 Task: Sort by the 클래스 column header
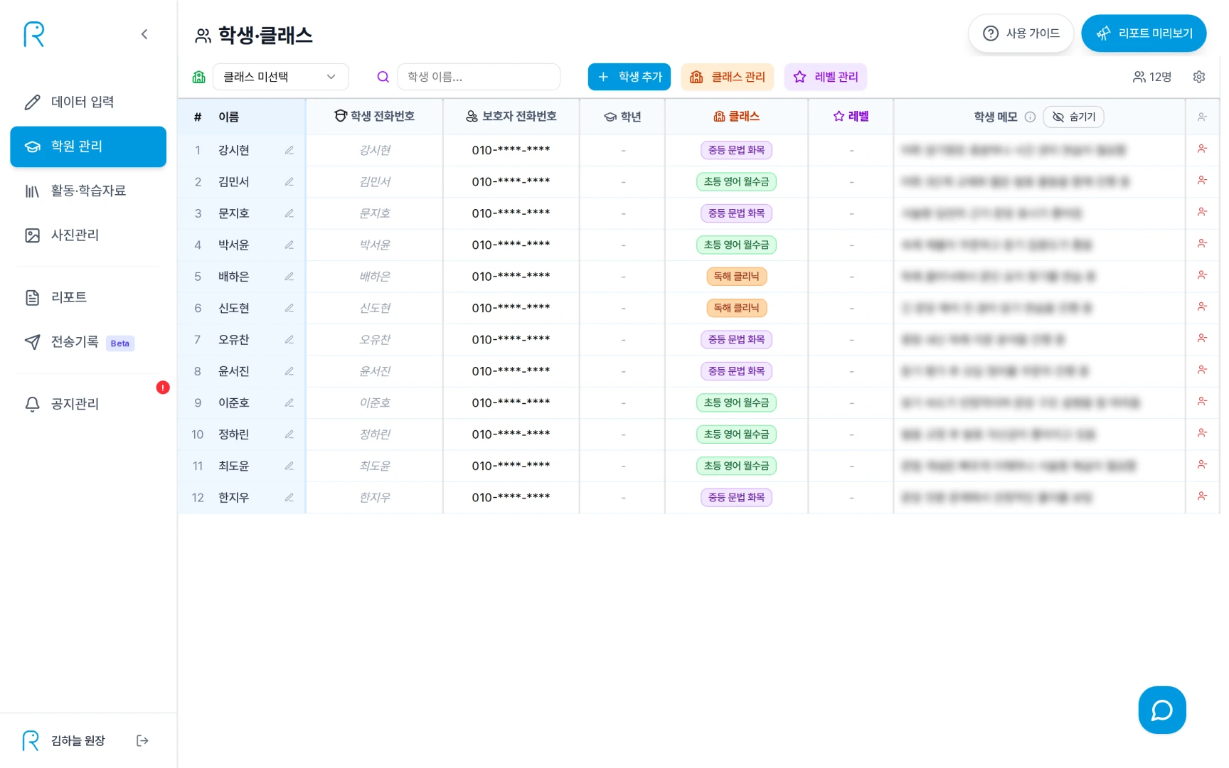coord(736,117)
